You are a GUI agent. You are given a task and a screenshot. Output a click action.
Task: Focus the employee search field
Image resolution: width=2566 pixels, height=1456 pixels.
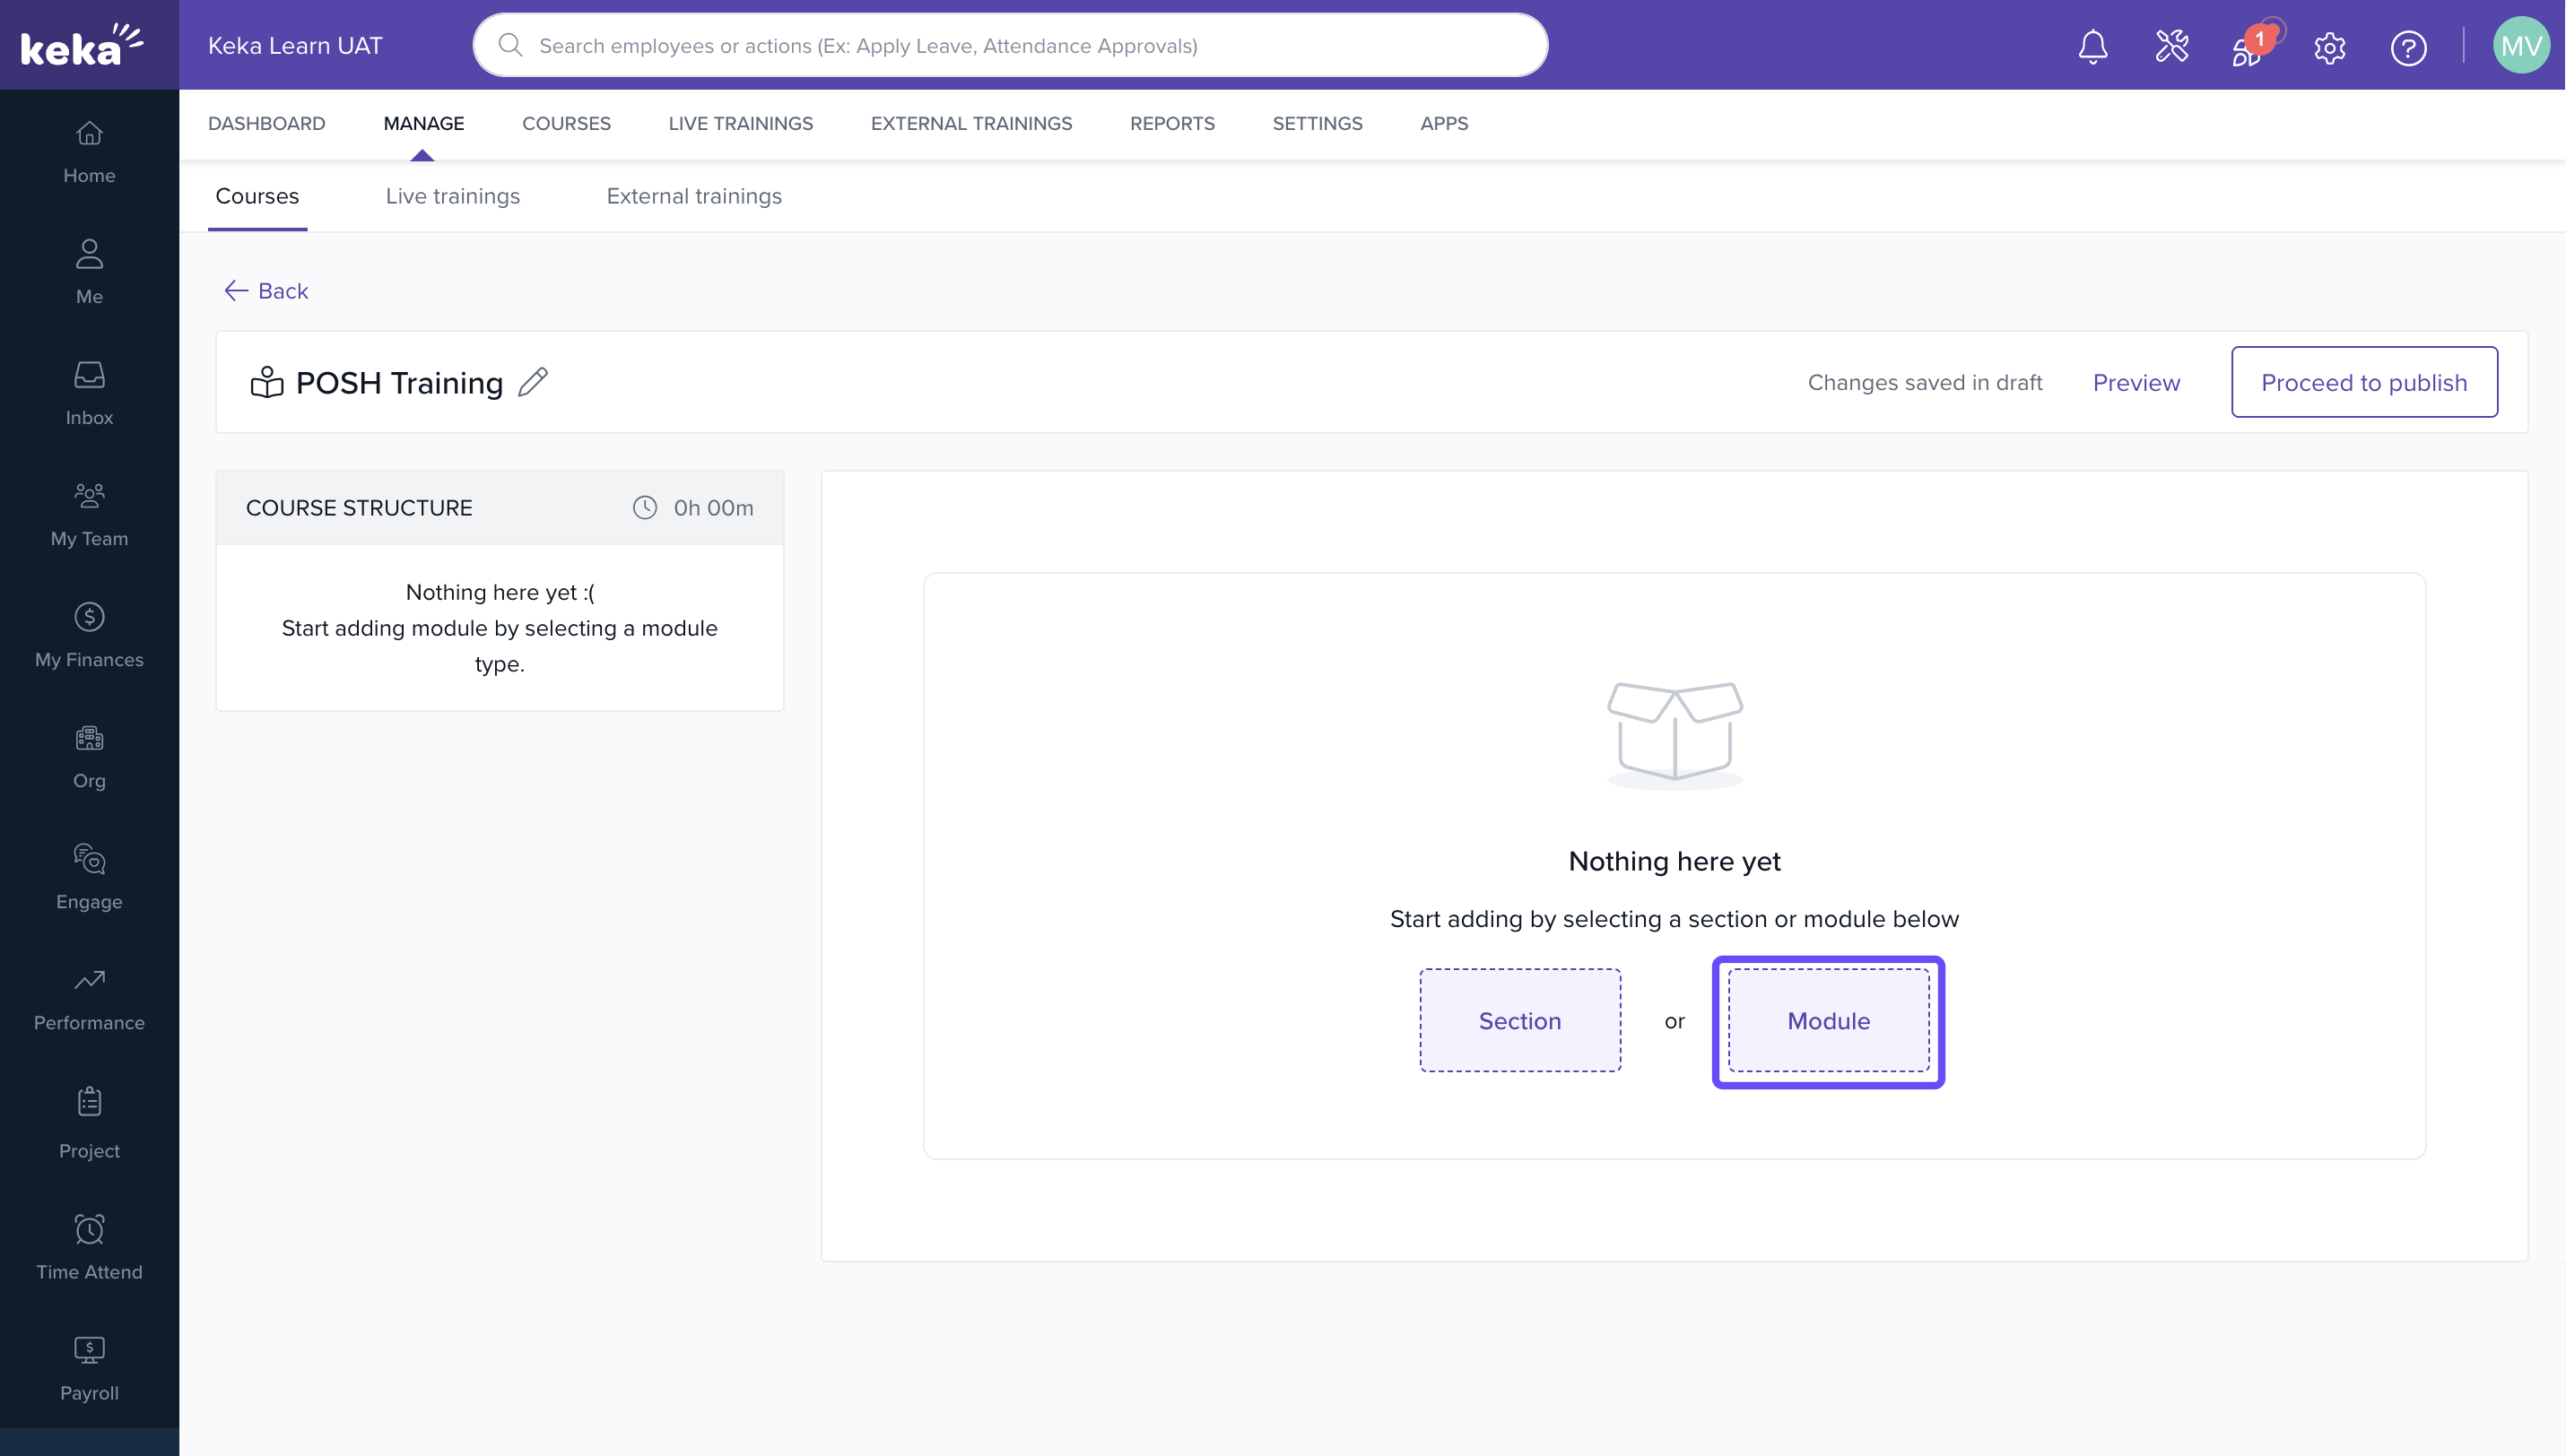pos(1011,46)
